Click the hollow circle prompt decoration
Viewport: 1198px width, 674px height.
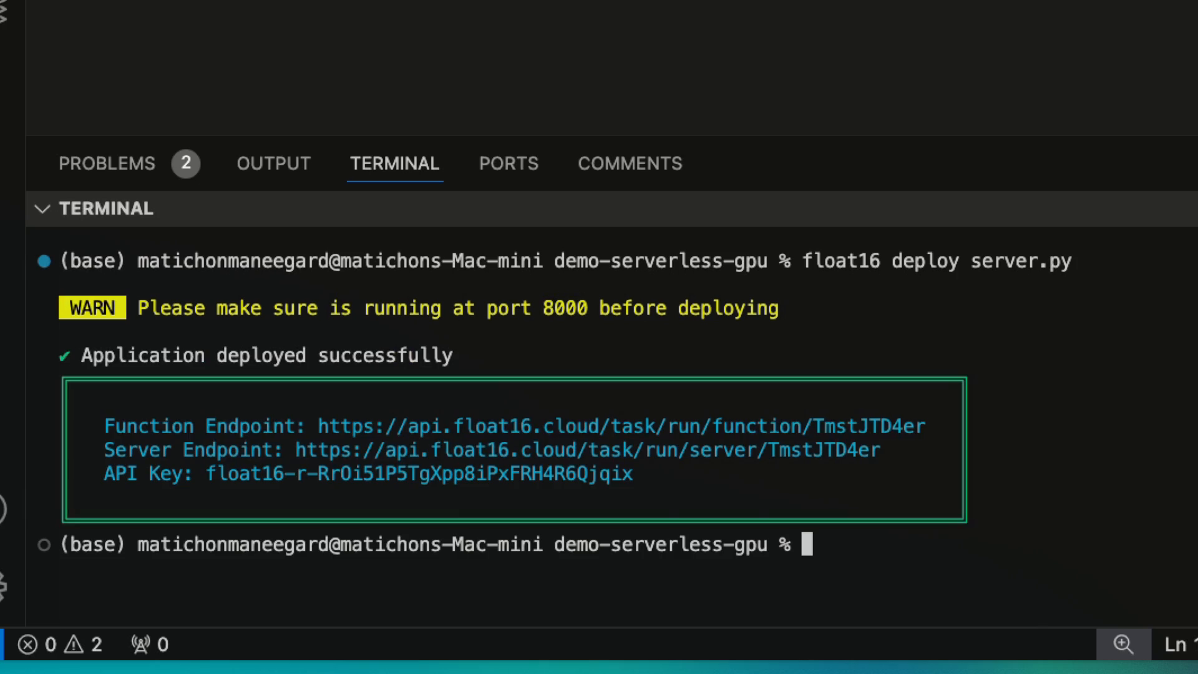[44, 545]
